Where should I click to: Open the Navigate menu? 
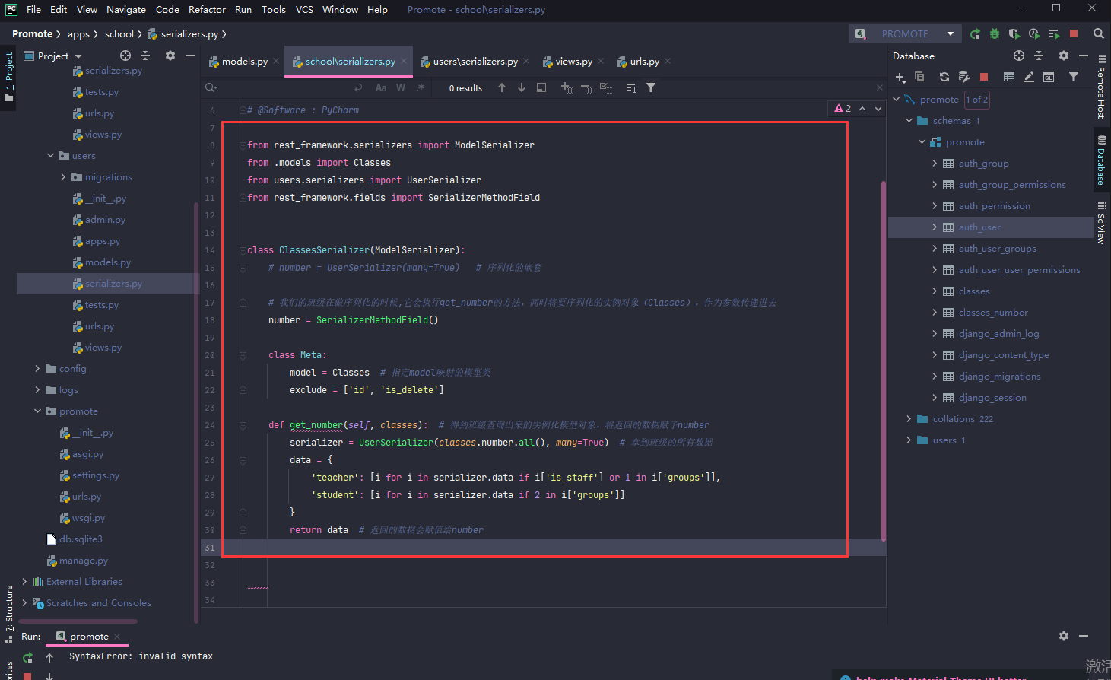tap(126, 9)
